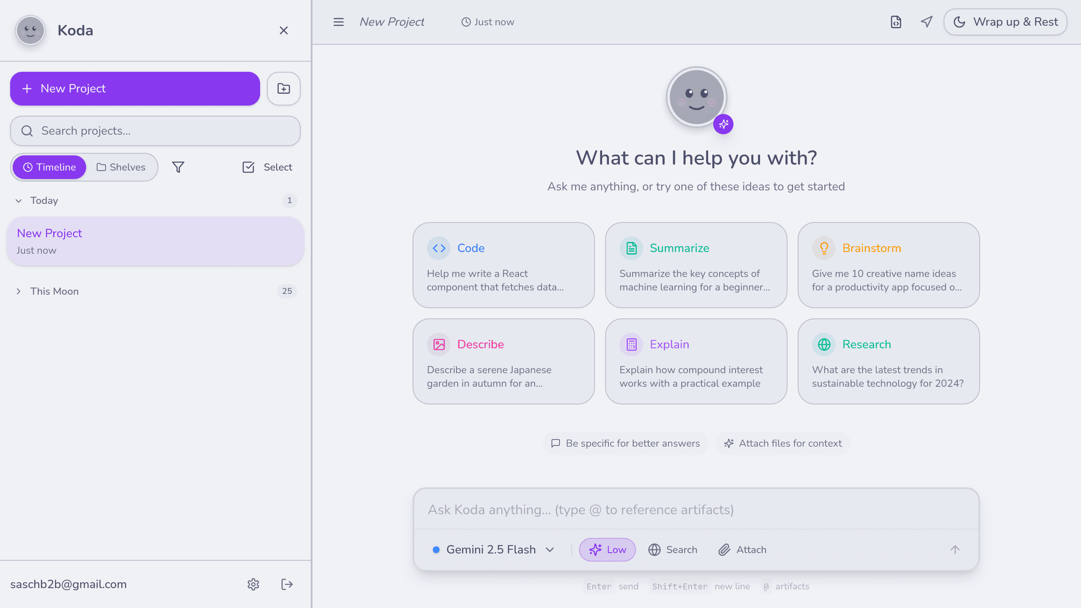
Task: Expand the This Moon section
Action: pyautogui.click(x=19, y=291)
